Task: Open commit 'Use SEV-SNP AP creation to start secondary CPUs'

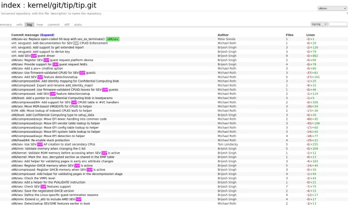Action: pos(53,145)
